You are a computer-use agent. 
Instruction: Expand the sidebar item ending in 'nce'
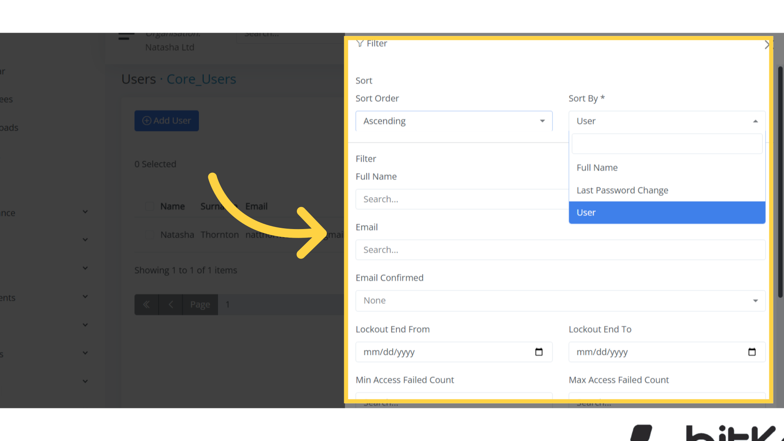coord(85,212)
